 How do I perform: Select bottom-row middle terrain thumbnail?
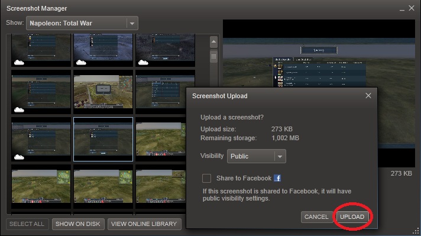click(x=103, y=186)
